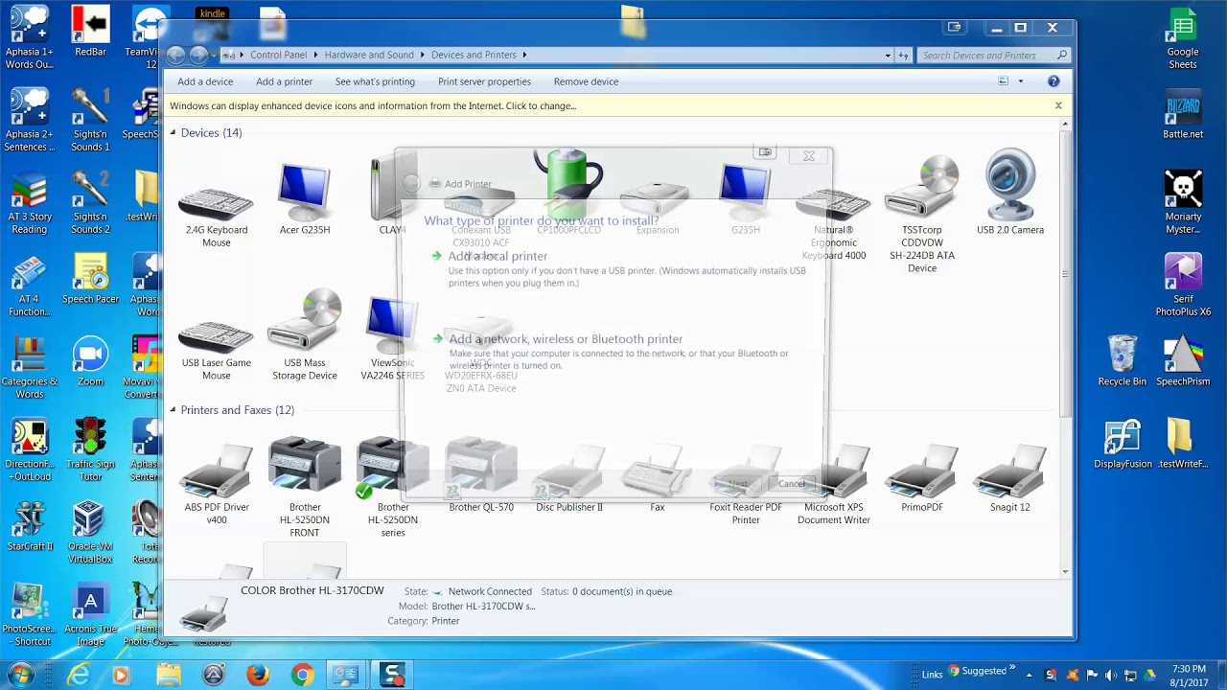Click Add a printer in toolbar
Viewport: 1227px width, 690px height.
284,81
